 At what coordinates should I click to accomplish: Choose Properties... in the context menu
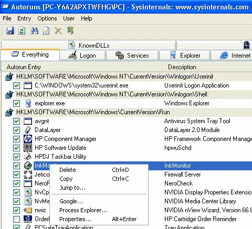coord(99,219)
